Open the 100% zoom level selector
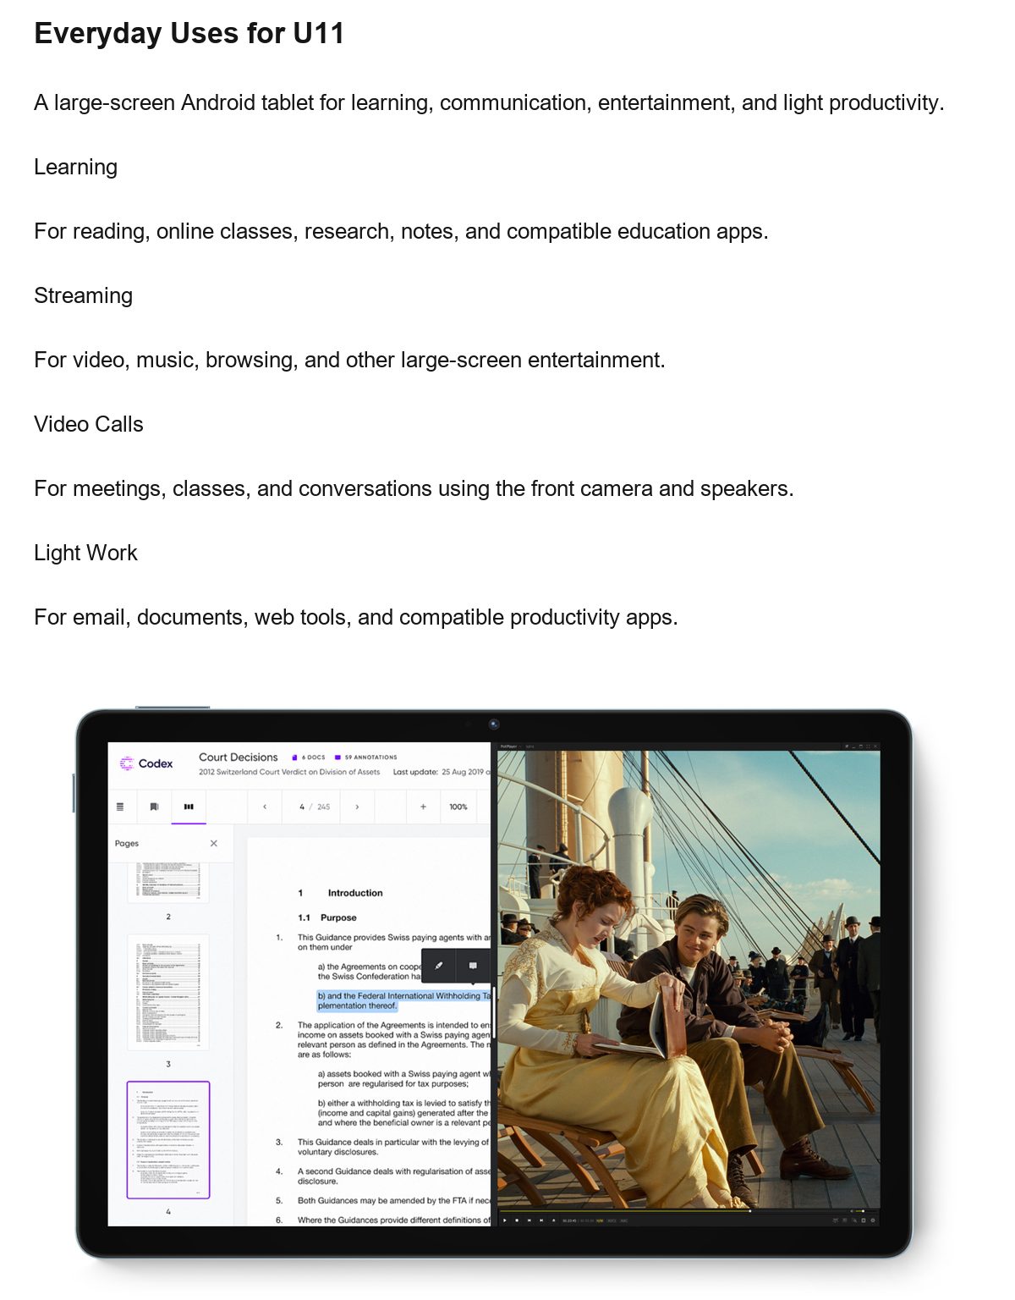Viewport: 1015px width, 1300px height. (x=458, y=807)
